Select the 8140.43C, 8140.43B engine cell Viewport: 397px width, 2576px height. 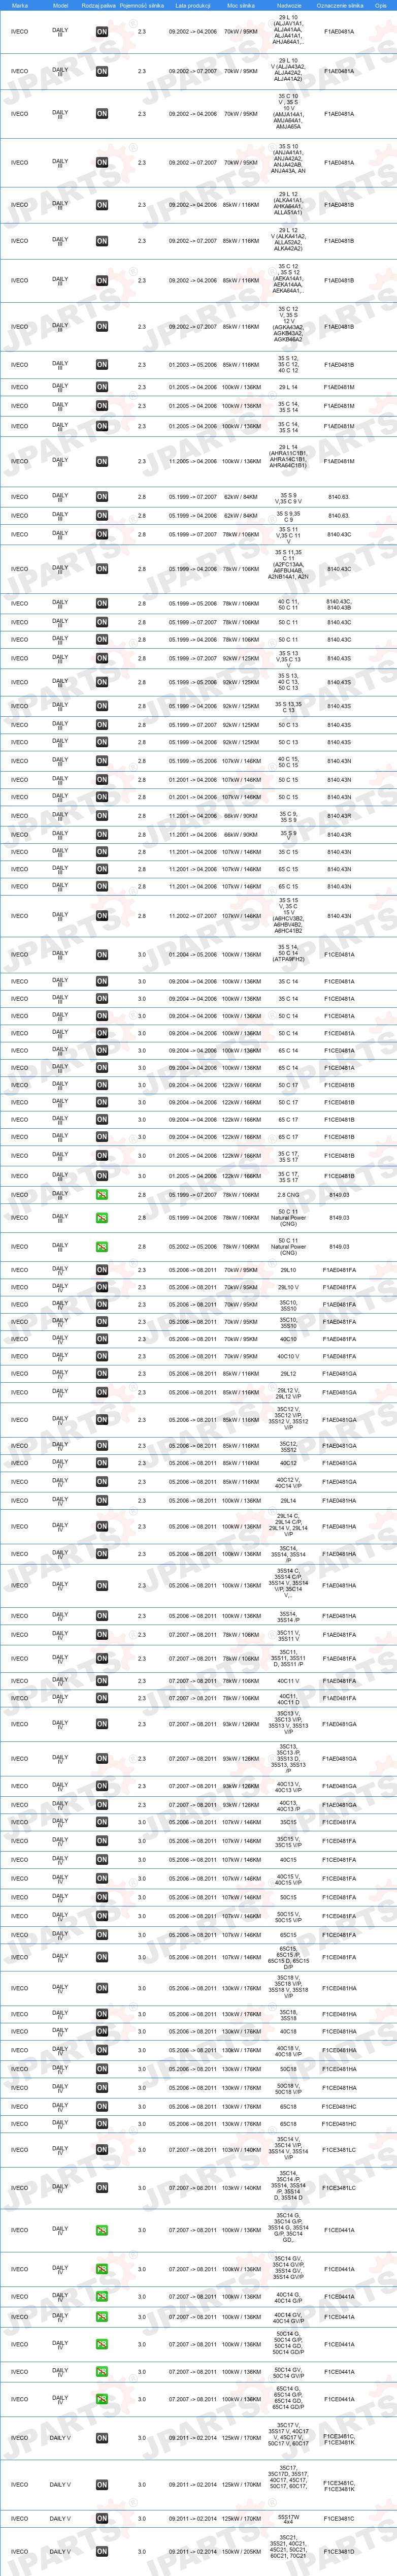point(339,604)
